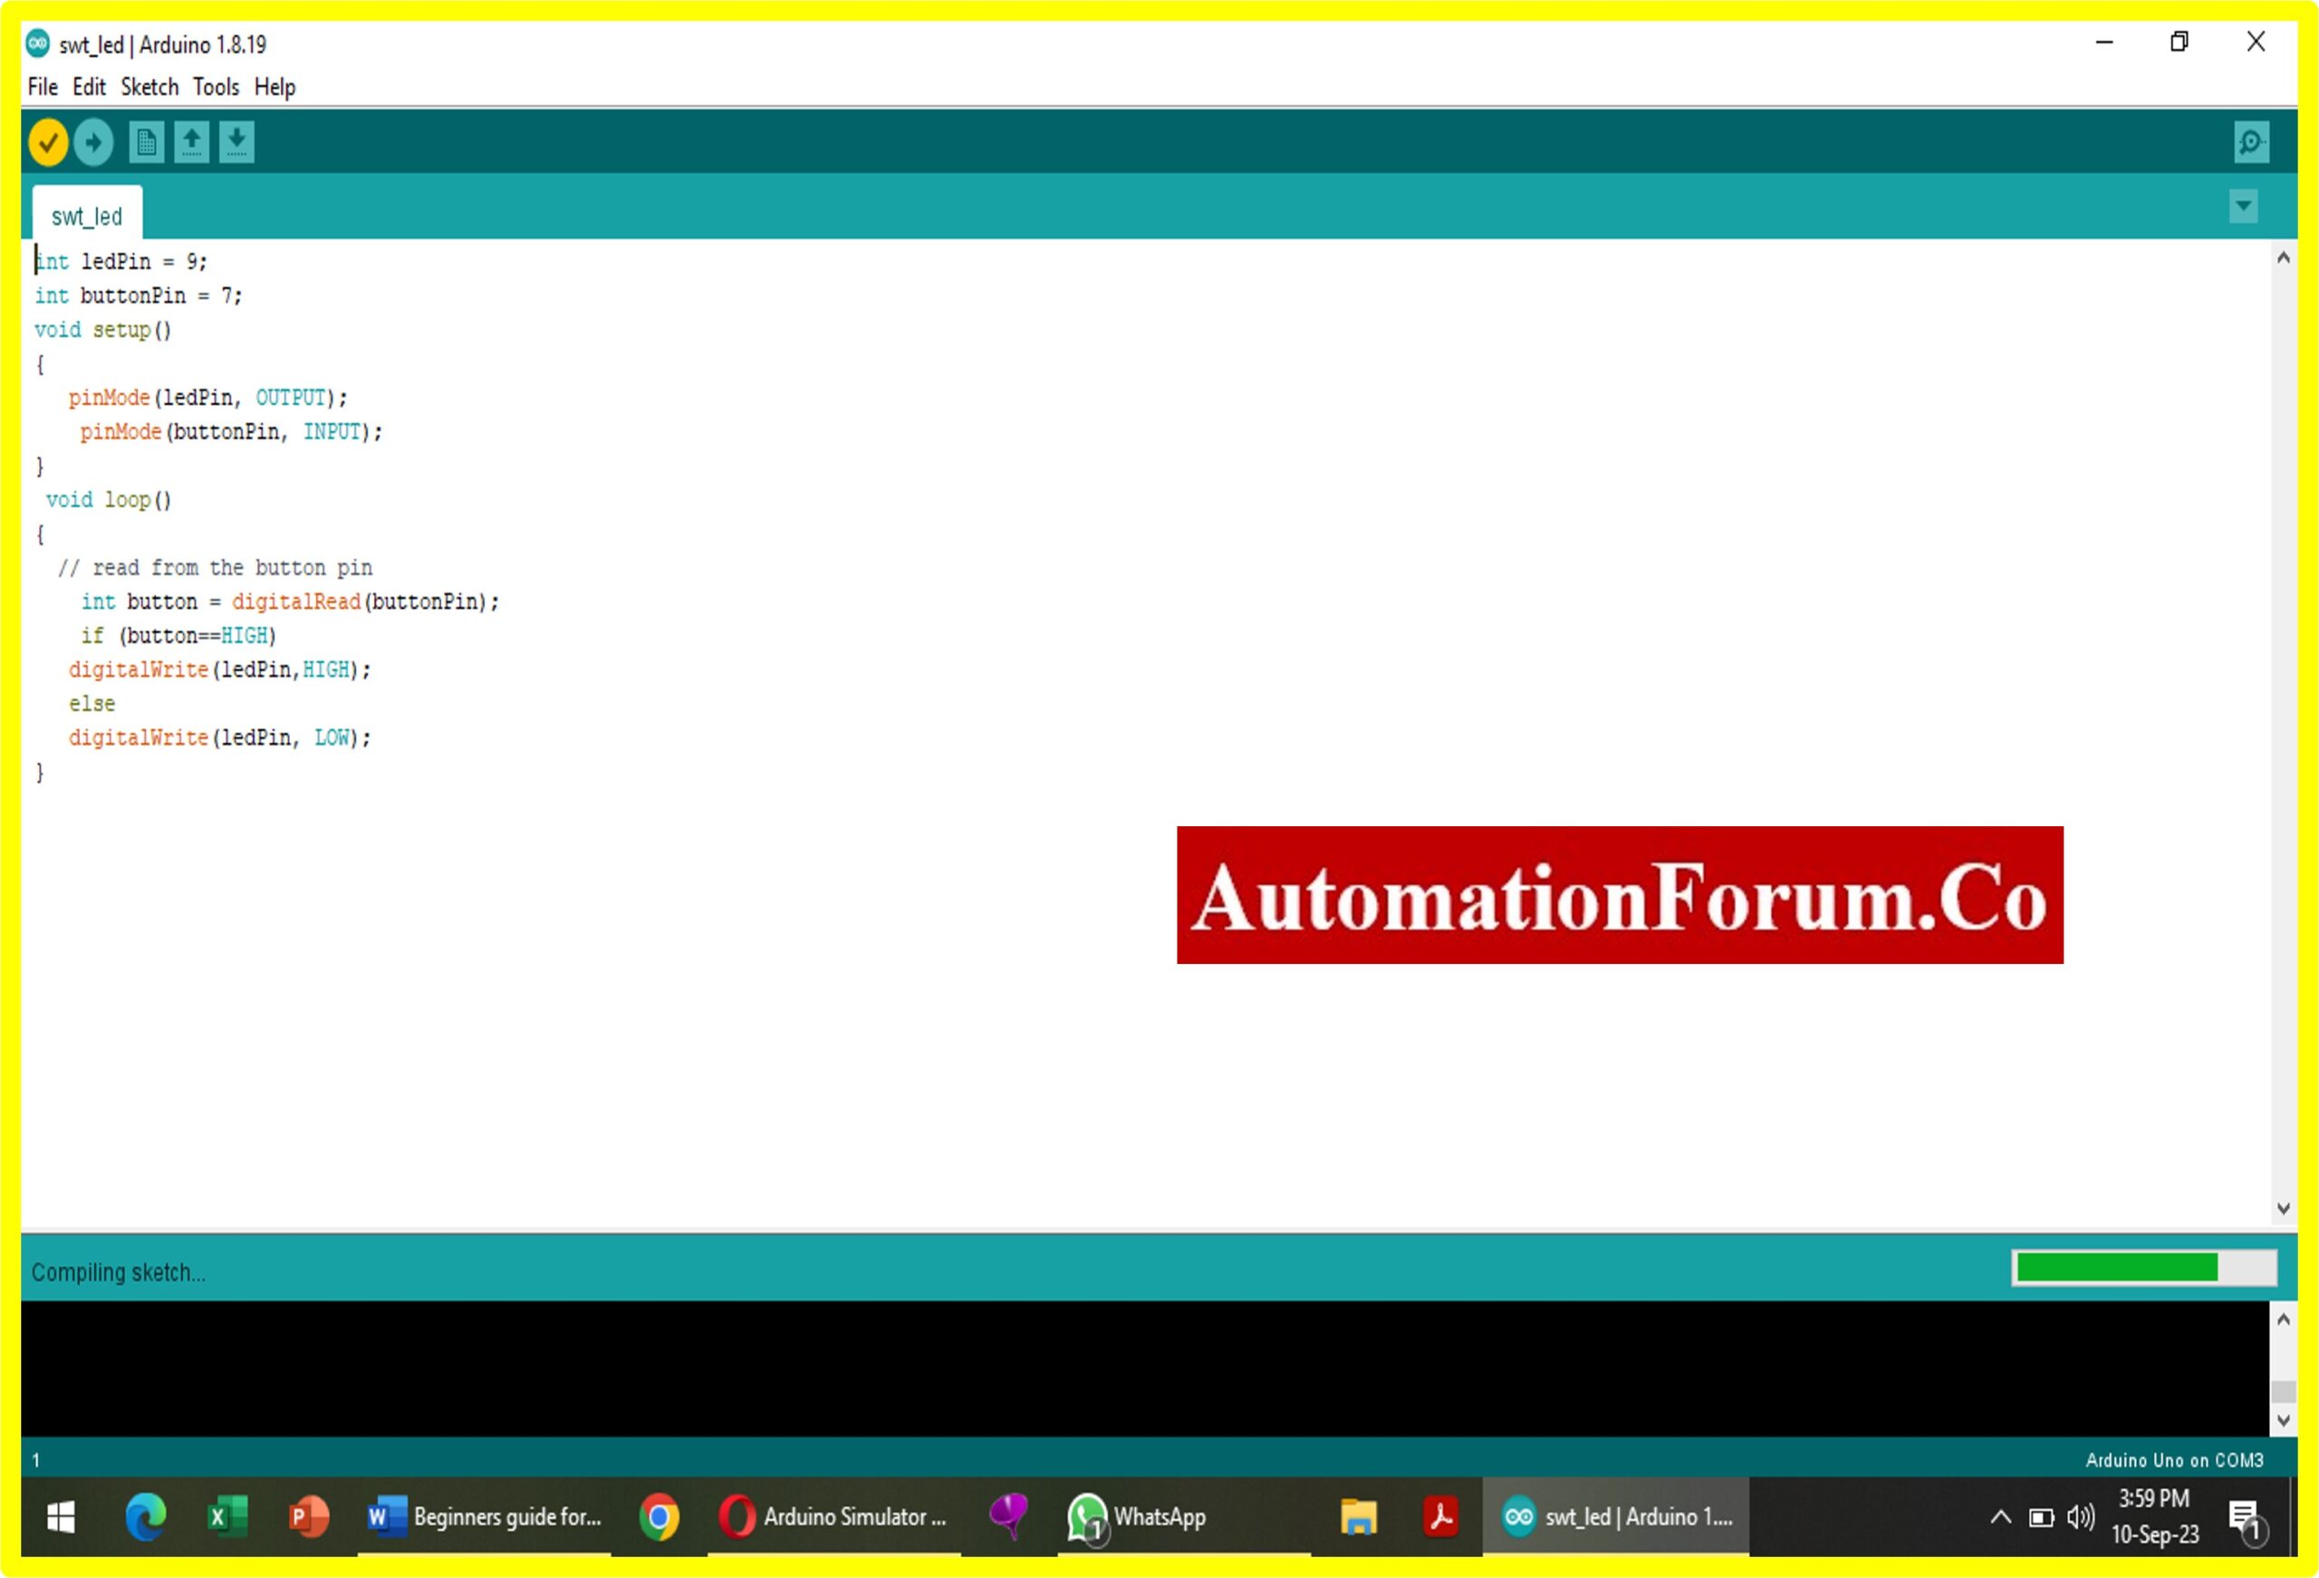The width and height of the screenshot is (2319, 1578).
Task: Click the Verify checkmark button
Action: point(48,141)
